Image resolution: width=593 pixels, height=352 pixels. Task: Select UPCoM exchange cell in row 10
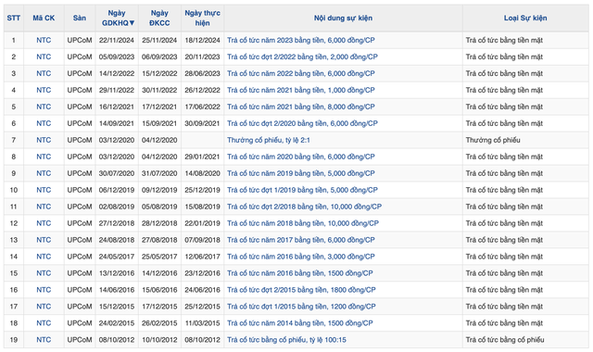coord(80,190)
